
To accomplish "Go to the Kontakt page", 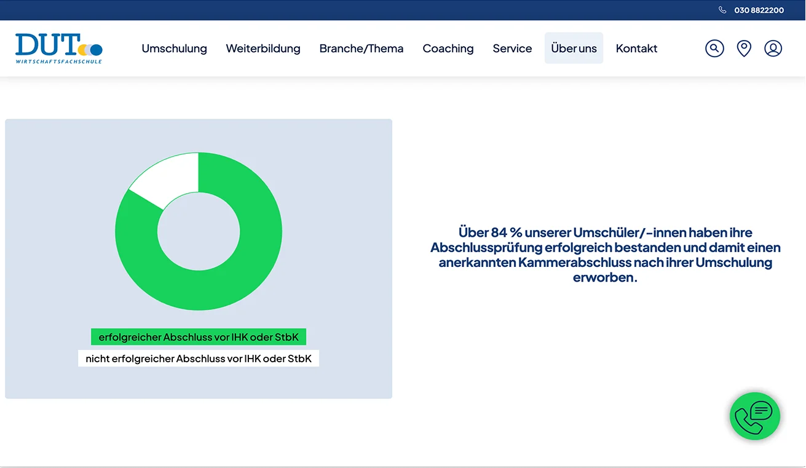I will tap(636, 48).
